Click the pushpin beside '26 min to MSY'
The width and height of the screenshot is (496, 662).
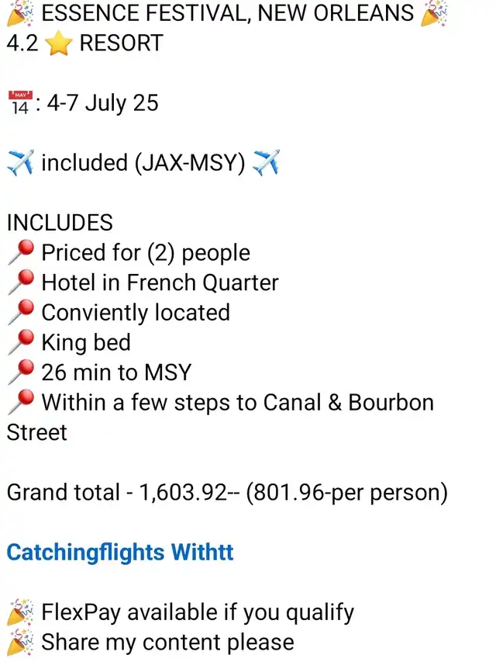(20, 373)
